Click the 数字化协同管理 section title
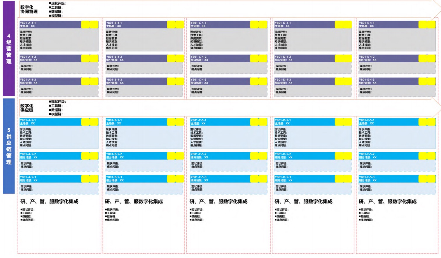Screen dimensions: 441x258 coord(29,9)
